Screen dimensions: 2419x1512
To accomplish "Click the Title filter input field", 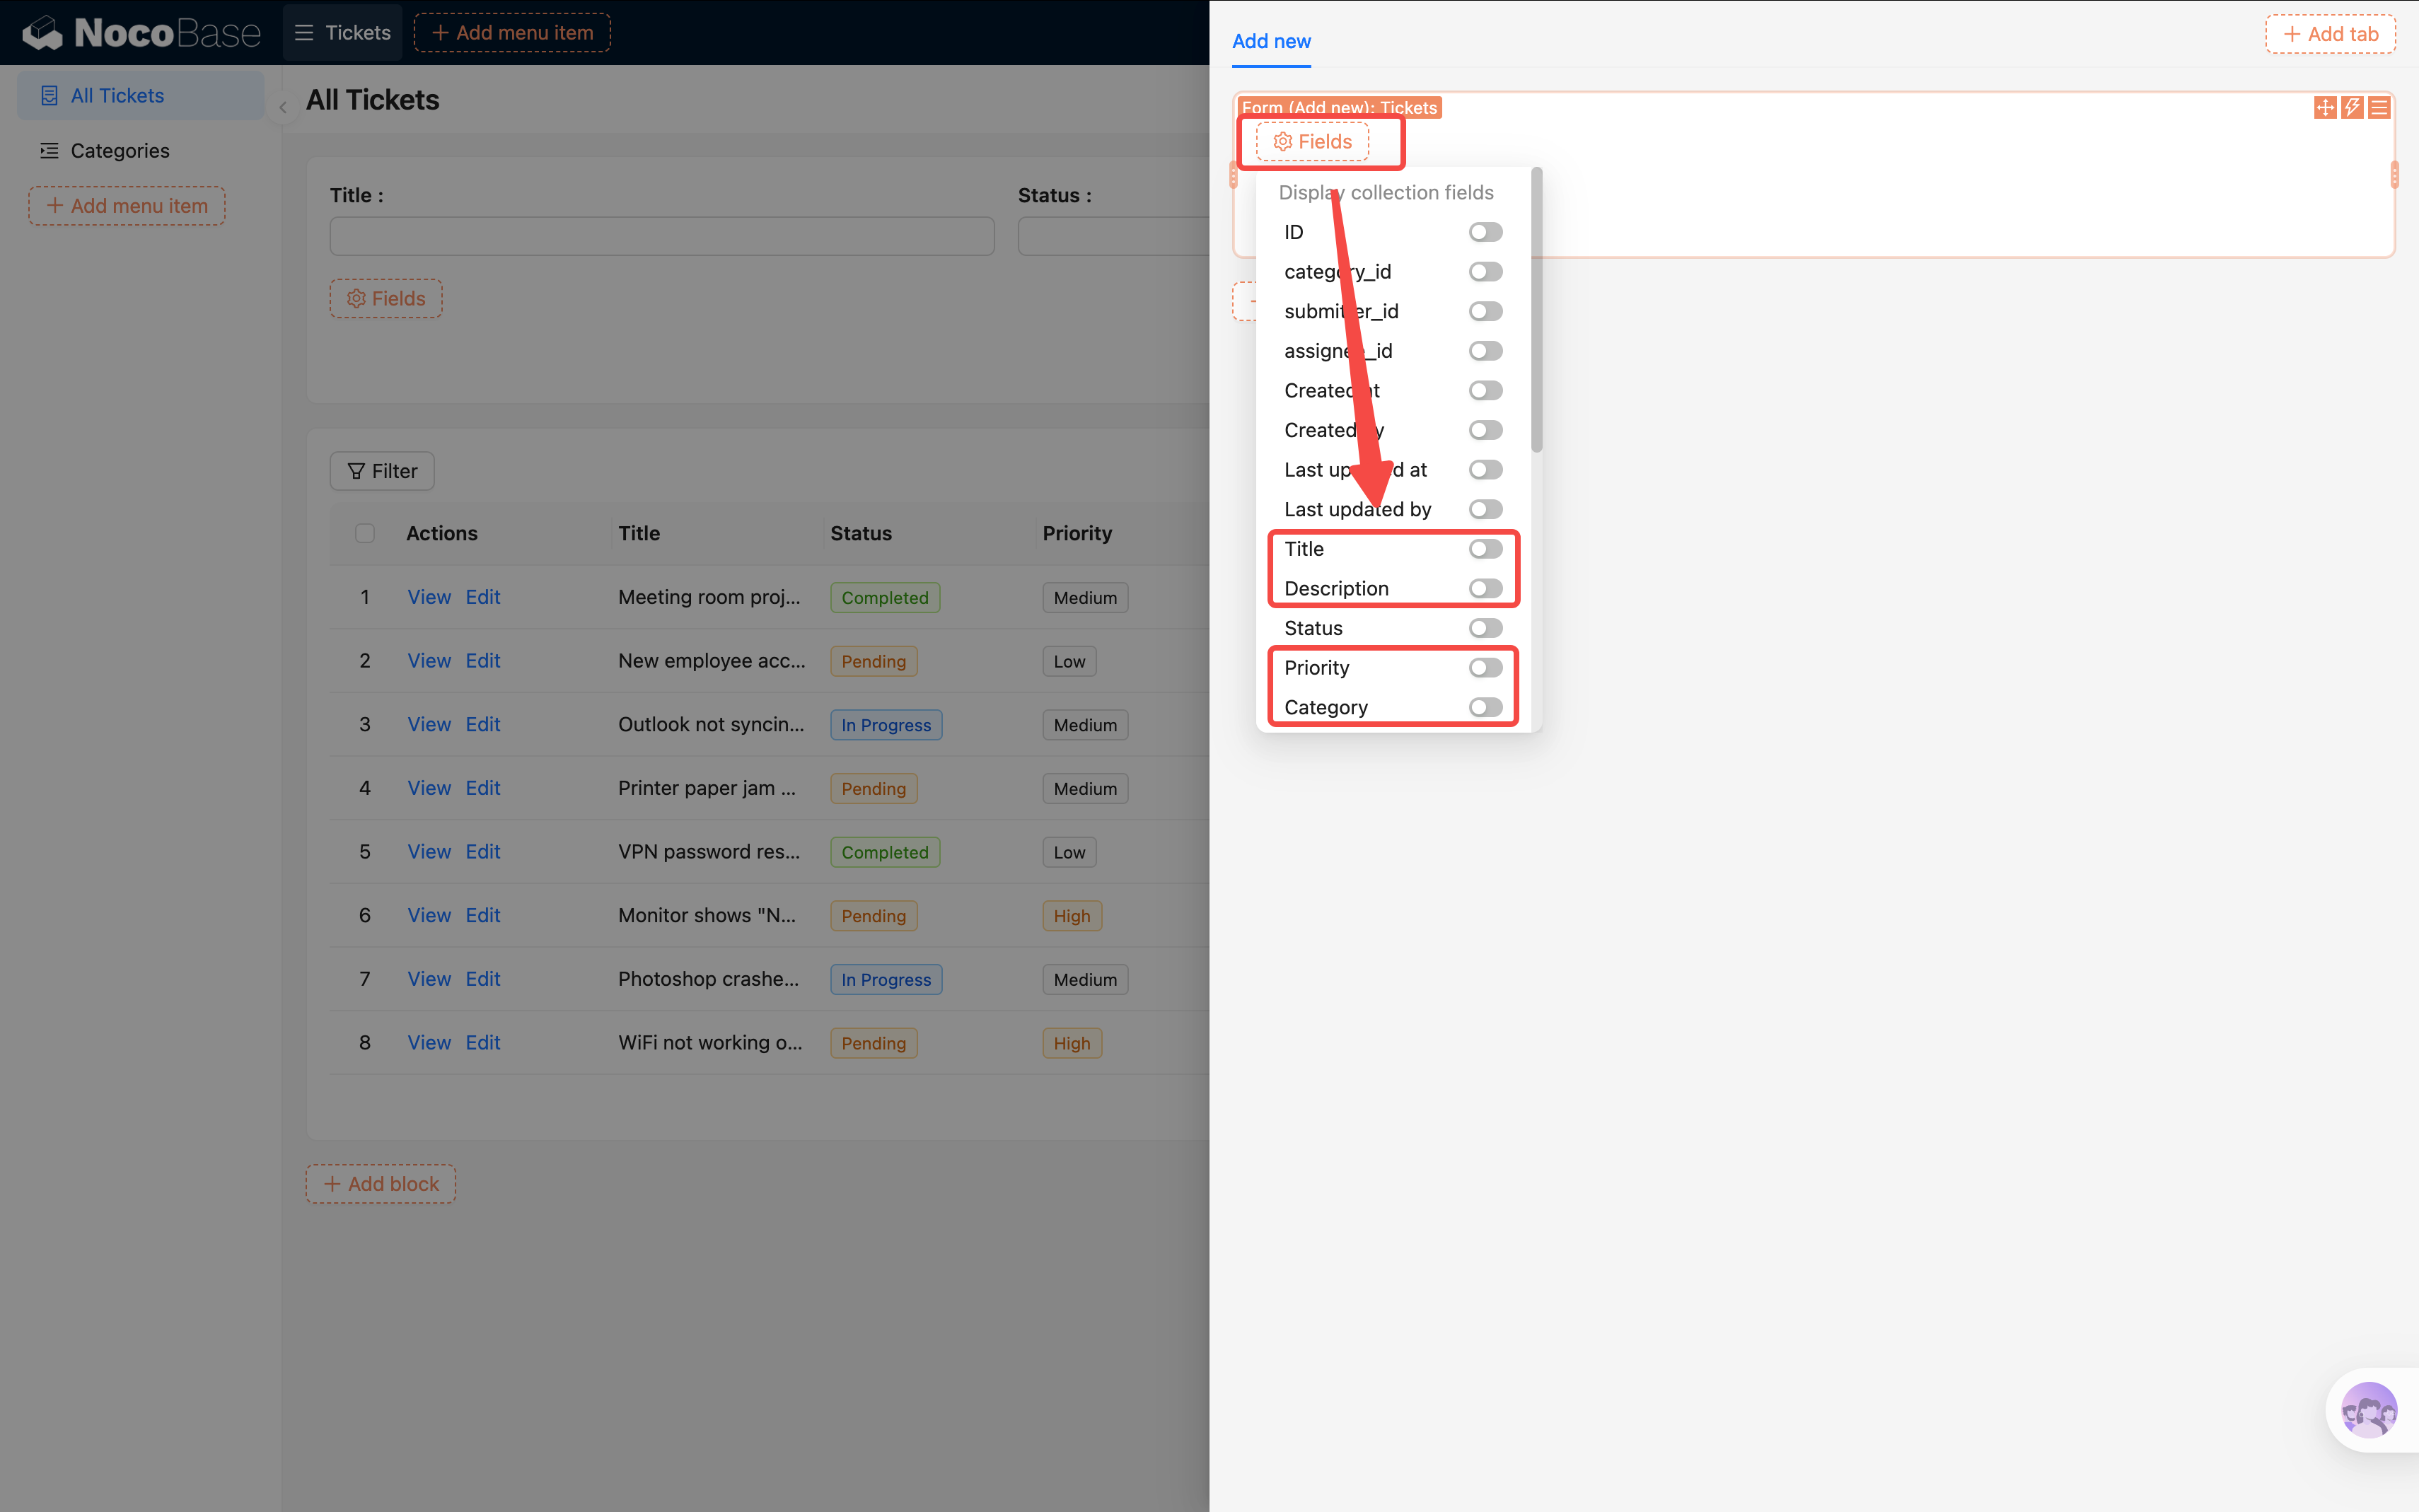I will click(x=662, y=236).
